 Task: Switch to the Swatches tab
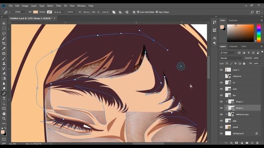[x=233, y=20]
